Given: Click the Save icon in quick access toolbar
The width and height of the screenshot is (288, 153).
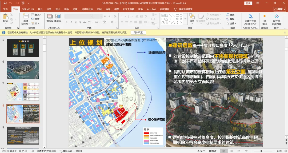Looking at the screenshot, I should coord(5,3).
